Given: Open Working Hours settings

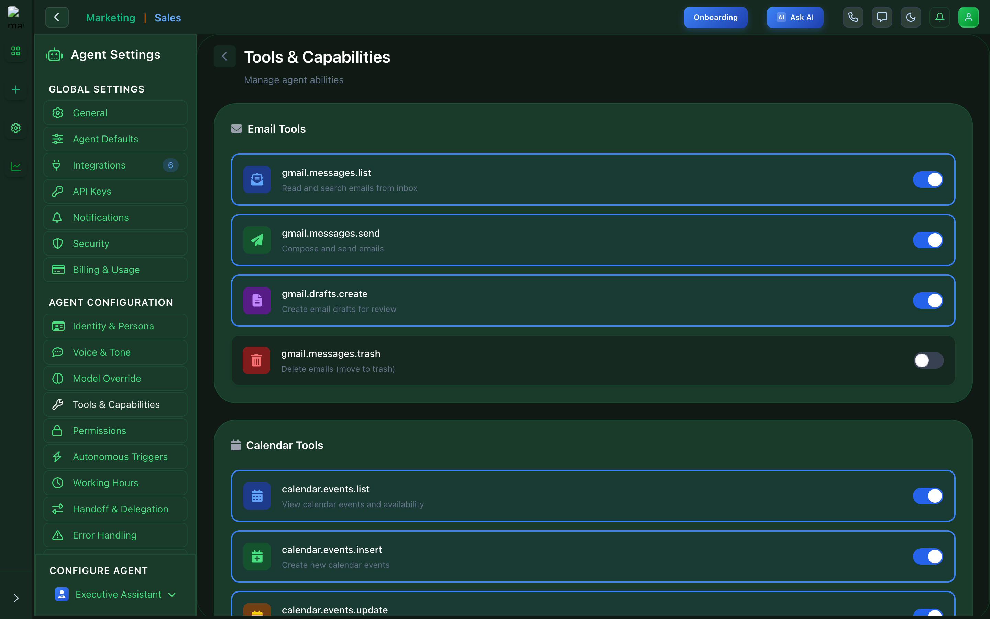Looking at the screenshot, I should (x=115, y=483).
